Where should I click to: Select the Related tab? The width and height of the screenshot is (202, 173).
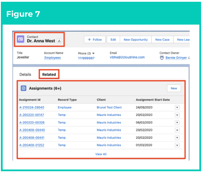[x=49, y=75]
